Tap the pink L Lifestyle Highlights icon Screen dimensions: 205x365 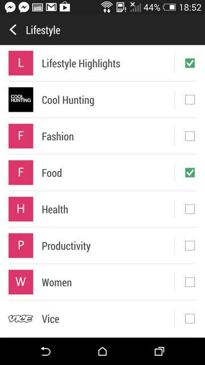(21, 63)
